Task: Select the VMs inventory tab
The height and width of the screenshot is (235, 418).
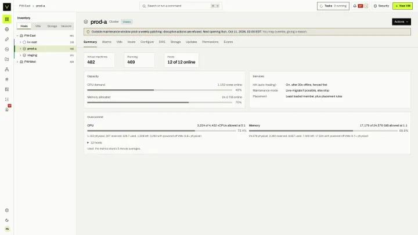Action: (38, 26)
